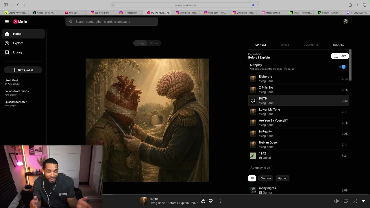Select the Discover filter chip
This screenshot has height=208, width=370.
pos(266,178)
